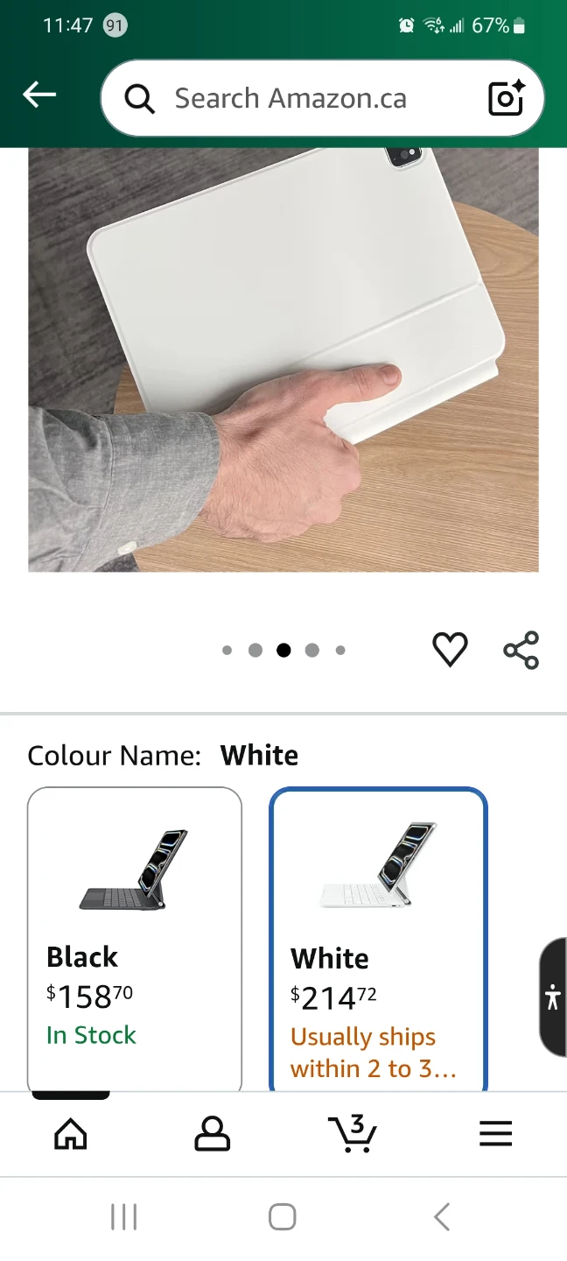Image resolution: width=567 pixels, height=1261 pixels.
Task: Go to Amazon home tab
Action: [71, 1134]
